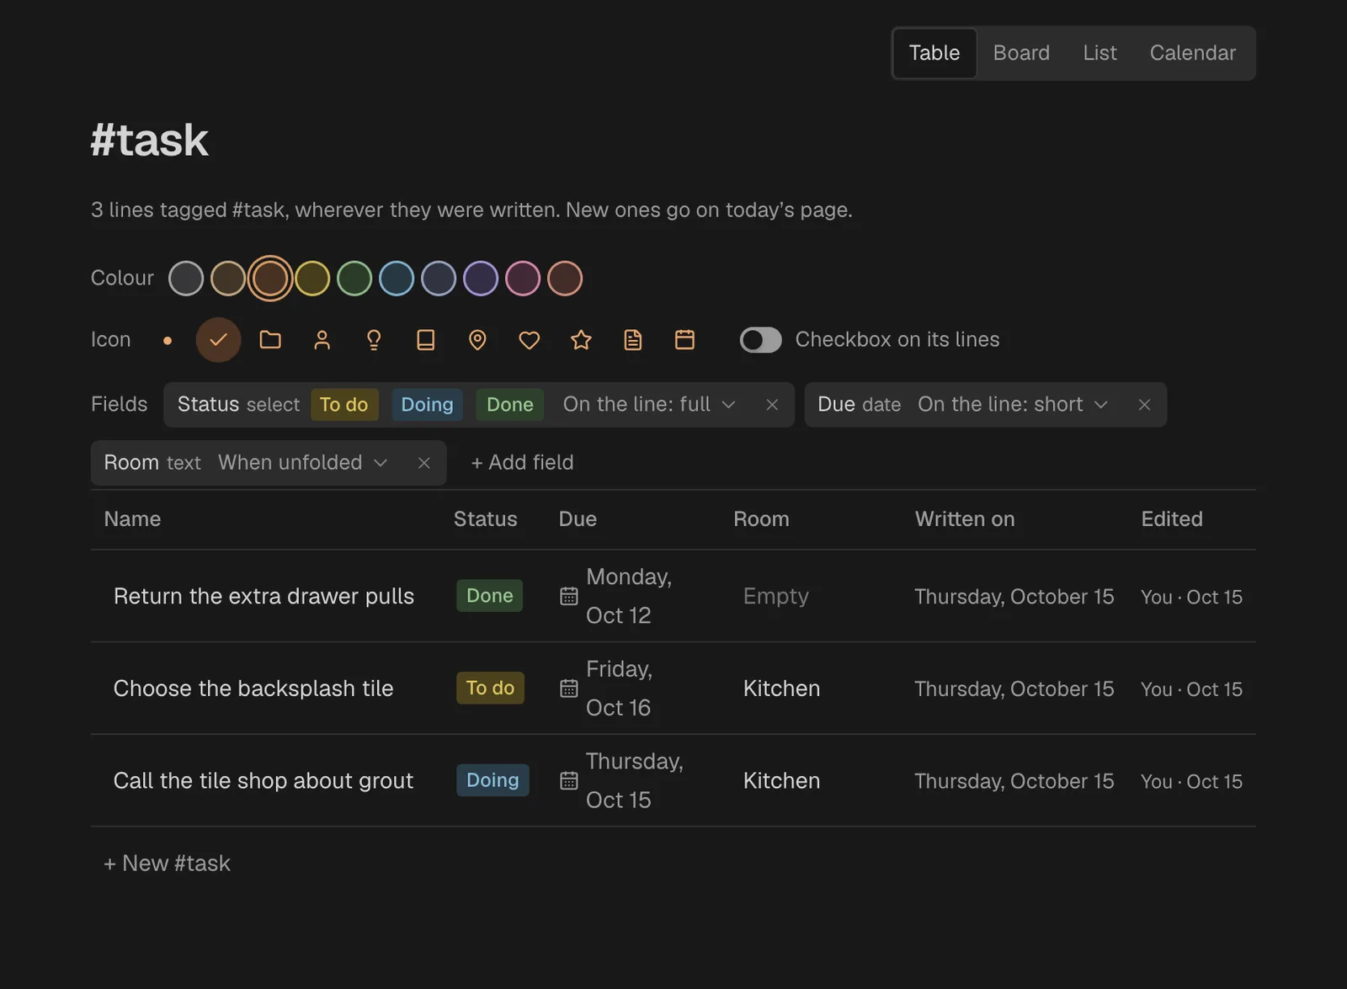Switch to the Table view tab
The height and width of the screenshot is (989, 1347).
(x=934, y=53)
